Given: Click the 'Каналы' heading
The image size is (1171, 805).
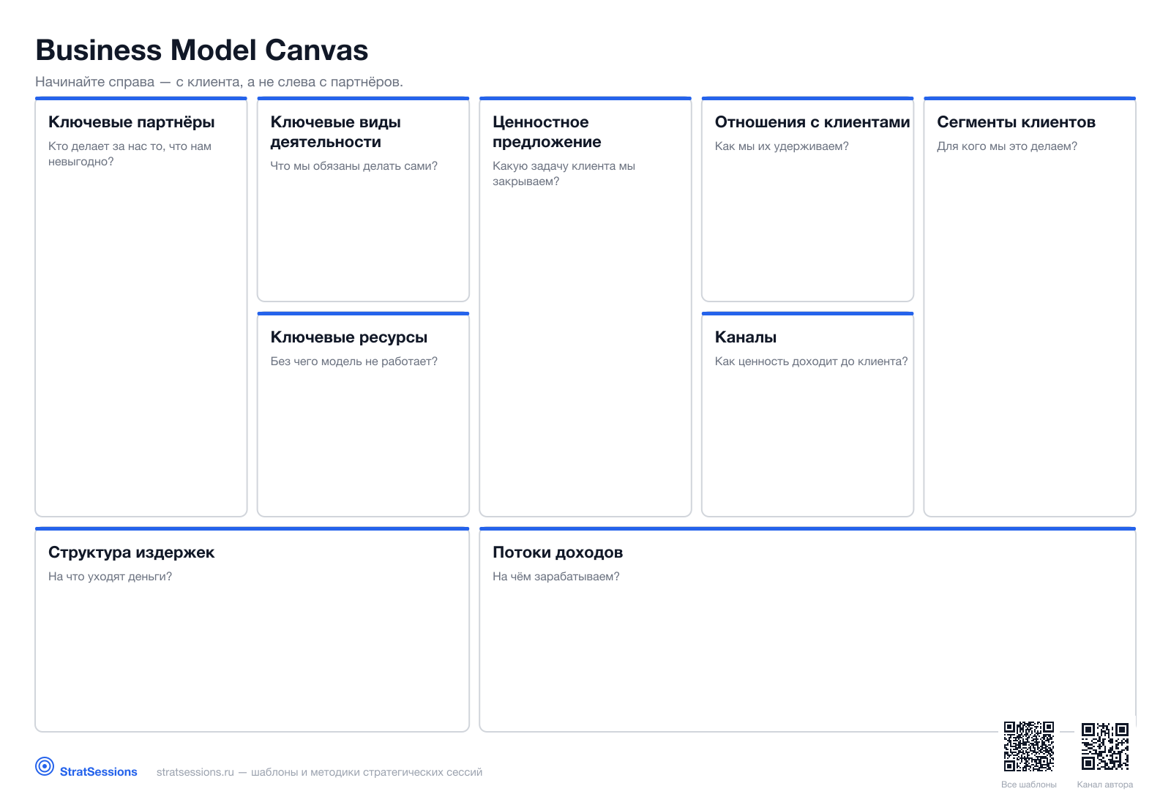Looking at the screenshot, I should tap(746, 337).
